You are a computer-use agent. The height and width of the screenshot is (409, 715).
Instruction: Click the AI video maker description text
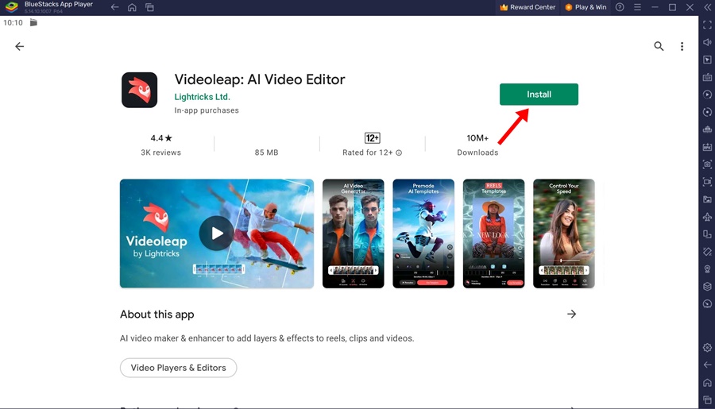pyautogui.click(x=267, y=338)
